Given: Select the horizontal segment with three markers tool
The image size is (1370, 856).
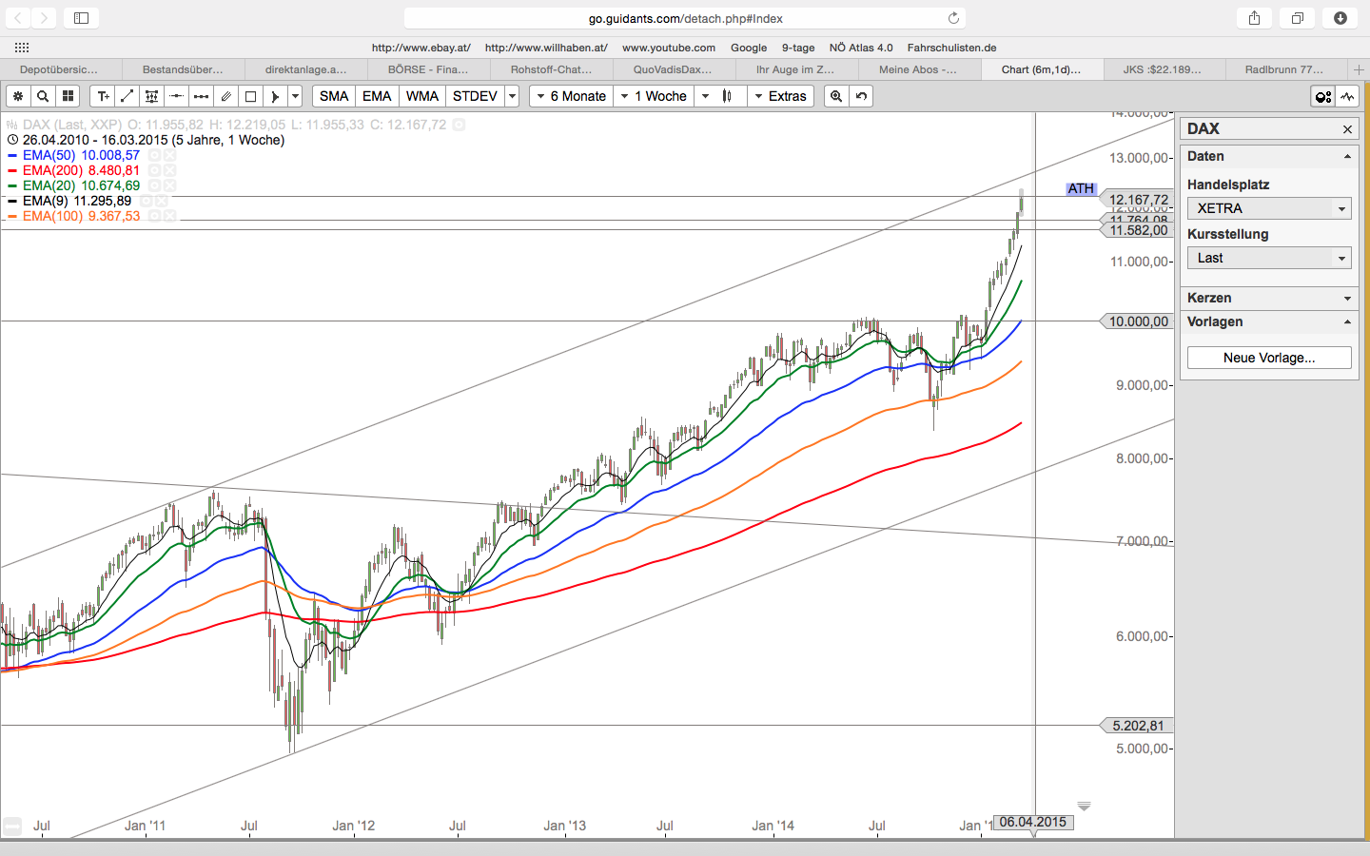Looking at the screenshot, I should point(202,96).
